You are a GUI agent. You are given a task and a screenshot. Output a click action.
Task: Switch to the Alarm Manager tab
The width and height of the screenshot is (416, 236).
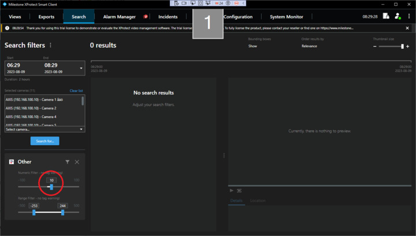click(119, 17)
